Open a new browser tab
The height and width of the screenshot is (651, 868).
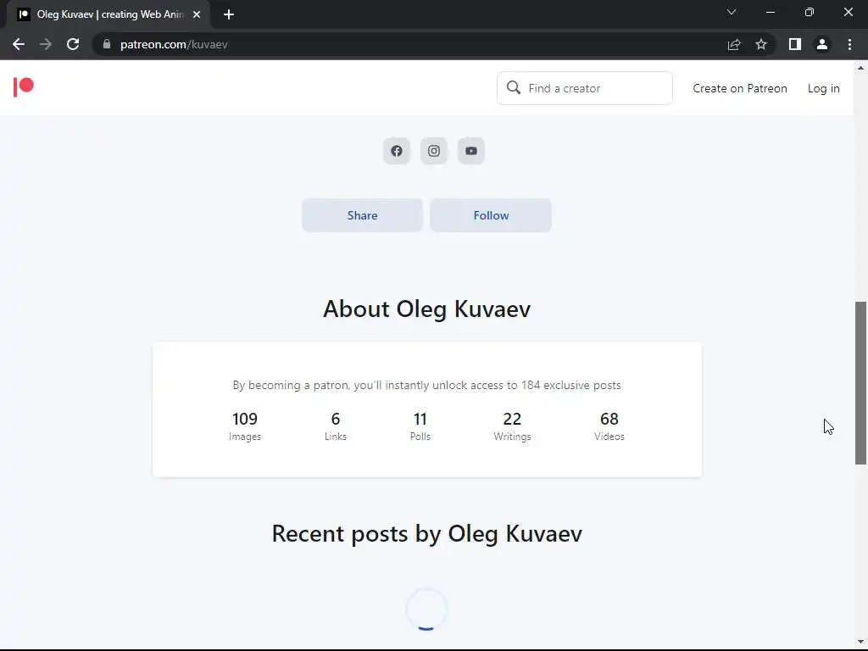(x=229, y=14)
